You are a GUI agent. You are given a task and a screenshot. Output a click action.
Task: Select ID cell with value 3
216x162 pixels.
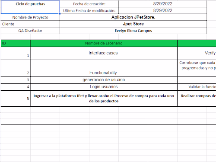(x=16, y=80)
